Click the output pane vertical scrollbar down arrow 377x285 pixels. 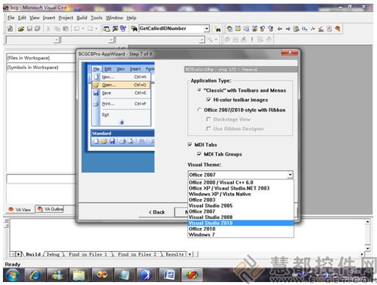click(367, 248)
